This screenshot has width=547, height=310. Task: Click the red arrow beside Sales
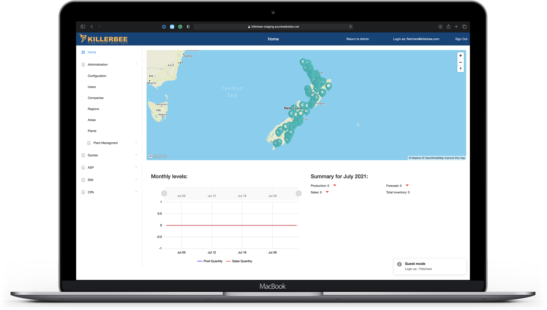[327, 192]
